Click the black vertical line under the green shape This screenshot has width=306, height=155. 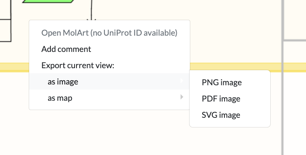pyautogui.click(x=92, y=9)
